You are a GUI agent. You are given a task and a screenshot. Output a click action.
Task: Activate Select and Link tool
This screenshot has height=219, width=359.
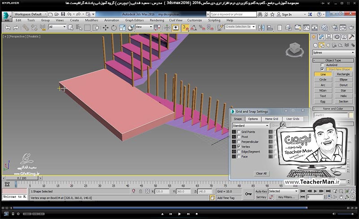[26, 28]
